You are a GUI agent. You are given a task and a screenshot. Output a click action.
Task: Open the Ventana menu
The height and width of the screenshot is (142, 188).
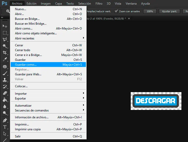pos(131,4)
